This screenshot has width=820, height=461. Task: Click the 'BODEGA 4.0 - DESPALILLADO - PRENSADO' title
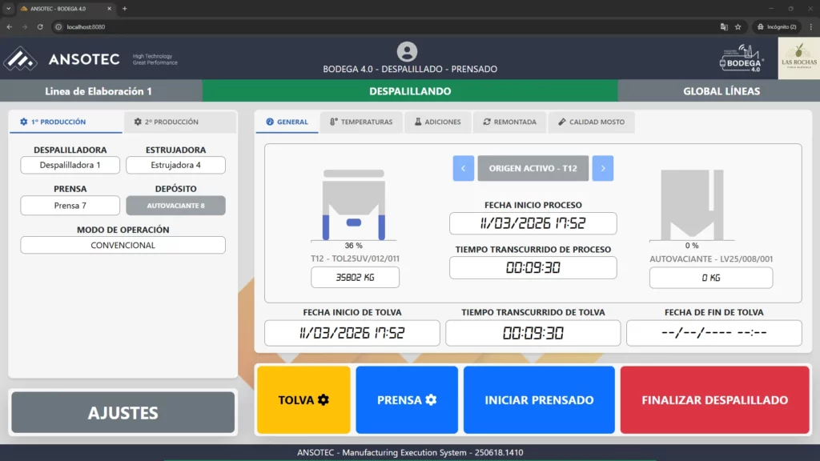click(410, 69)
